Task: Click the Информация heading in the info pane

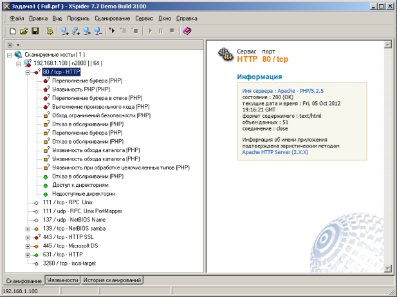Action: (259, 77)
